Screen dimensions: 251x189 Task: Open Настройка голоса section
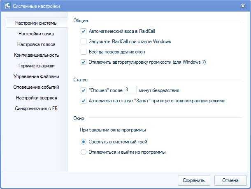pos(36,44)
